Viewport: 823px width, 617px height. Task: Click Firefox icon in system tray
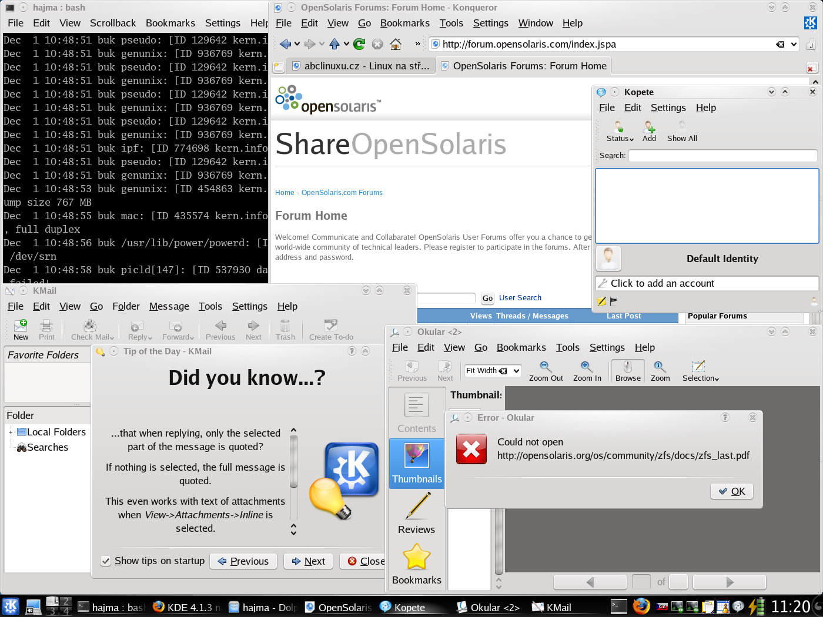coord(641,606)
